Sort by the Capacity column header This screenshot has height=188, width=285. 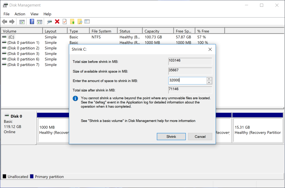(158, 31)
